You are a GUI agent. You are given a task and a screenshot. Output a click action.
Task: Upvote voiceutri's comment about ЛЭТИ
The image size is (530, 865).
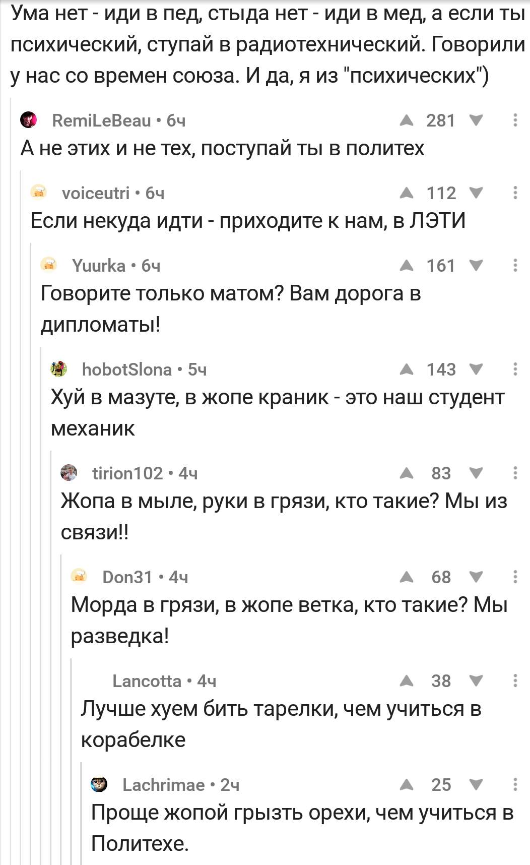406,193
